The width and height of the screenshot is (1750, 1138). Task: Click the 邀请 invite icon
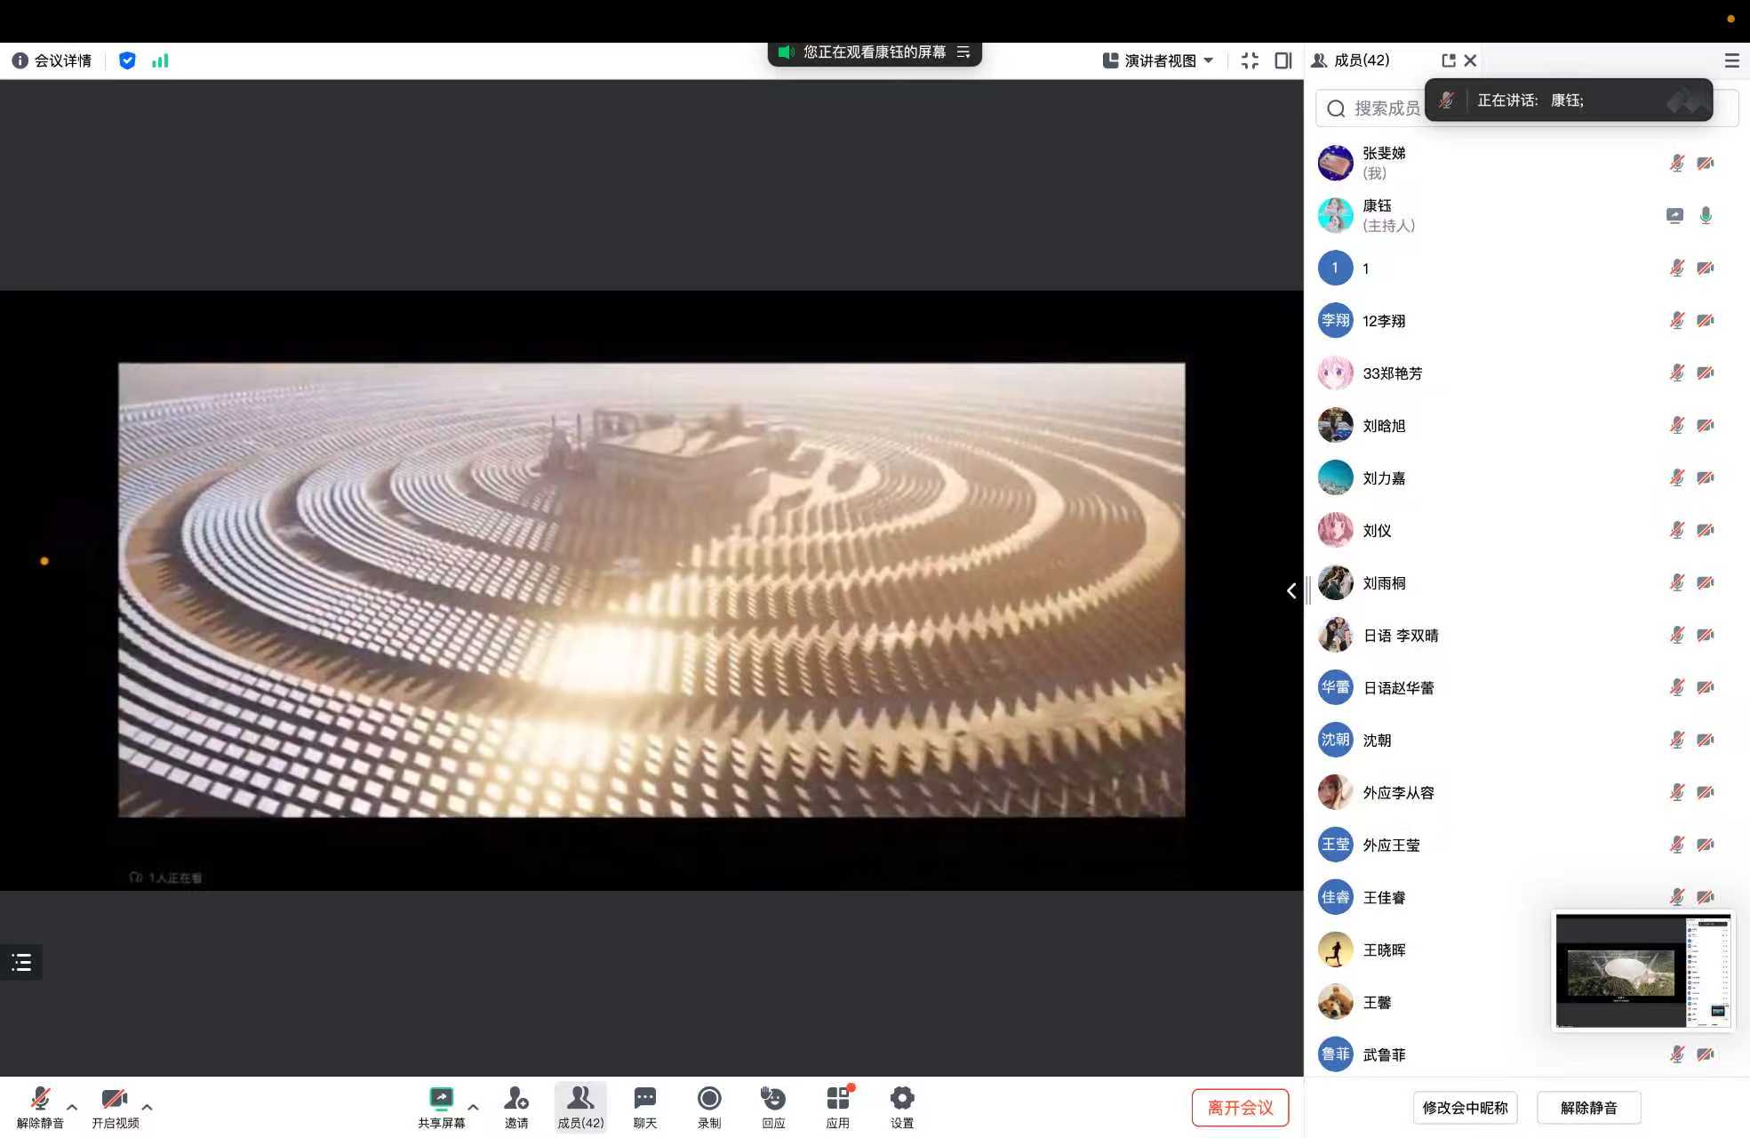[x=515, y=1100]
